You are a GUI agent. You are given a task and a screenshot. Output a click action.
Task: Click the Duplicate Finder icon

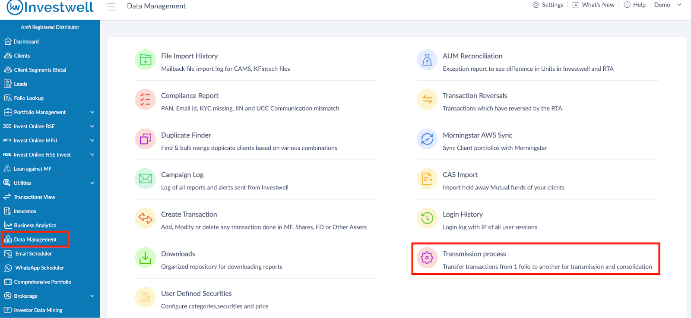coord(146,139)
